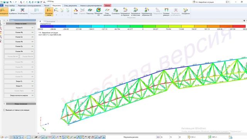Open options arrow beside Усилие My
Viewport: 247px width, 139px height.
32,32
